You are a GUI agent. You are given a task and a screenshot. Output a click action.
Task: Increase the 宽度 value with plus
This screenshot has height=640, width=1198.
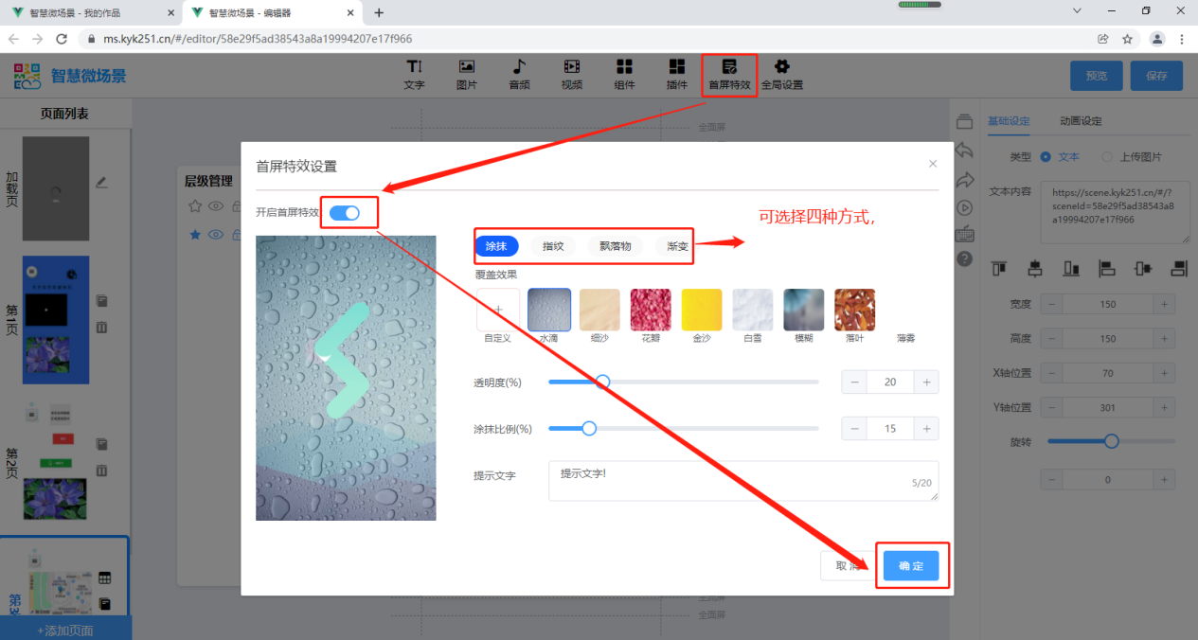[x=1164, y=304]
